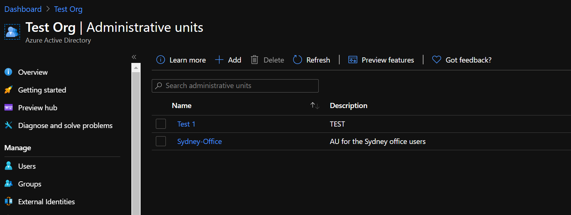
Task: Click the Administrative units page title
Action: [145, 27]
